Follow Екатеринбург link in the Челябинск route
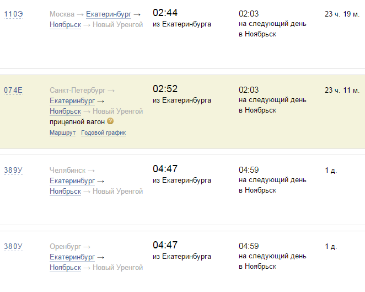 pyautogui.click(x=72, y=181)
